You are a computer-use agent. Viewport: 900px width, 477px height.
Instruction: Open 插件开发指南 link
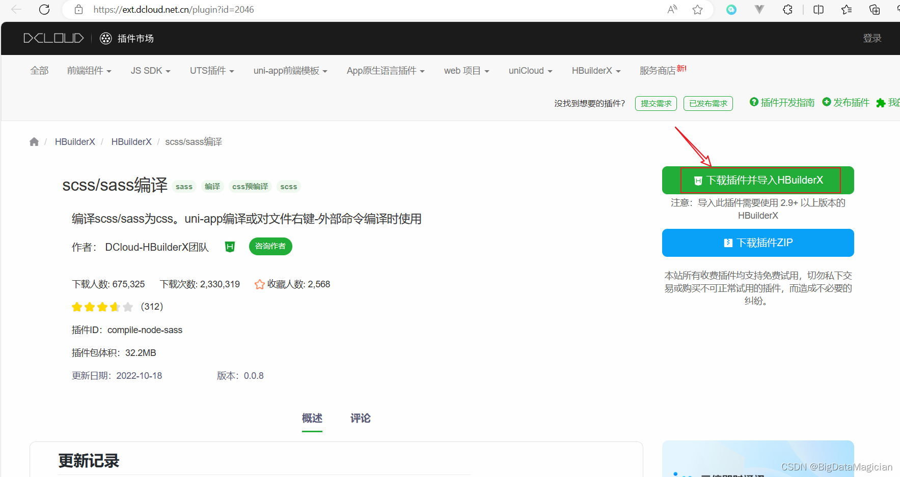[787, 103]
